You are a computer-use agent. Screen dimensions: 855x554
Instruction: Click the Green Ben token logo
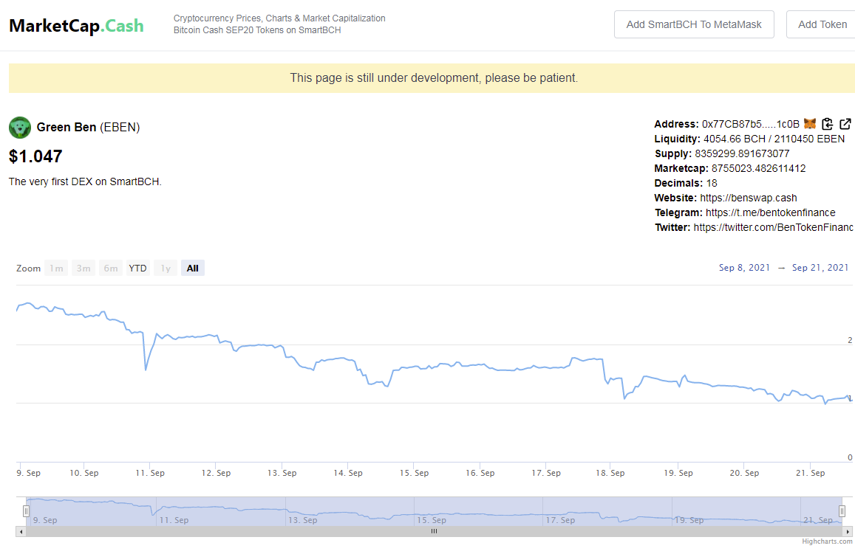[20, 128]
